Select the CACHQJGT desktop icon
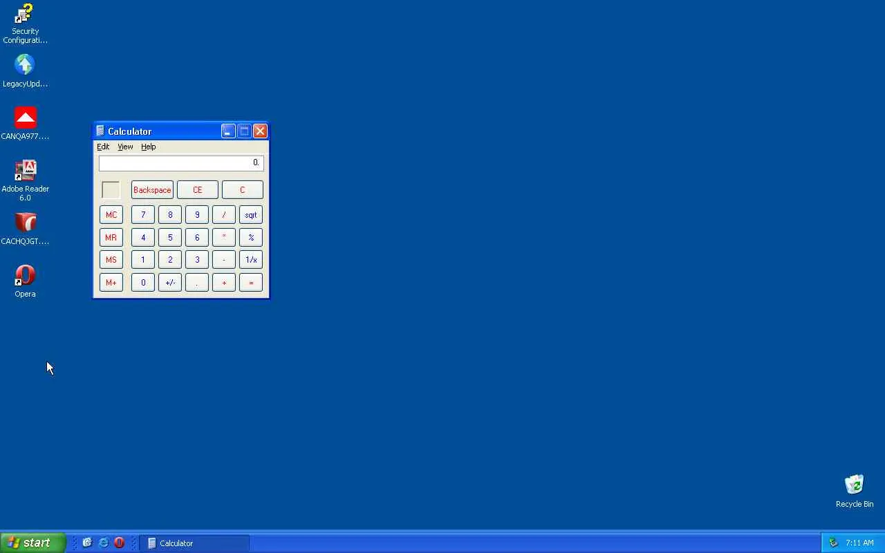885x553 pixels. pos(25,229)
